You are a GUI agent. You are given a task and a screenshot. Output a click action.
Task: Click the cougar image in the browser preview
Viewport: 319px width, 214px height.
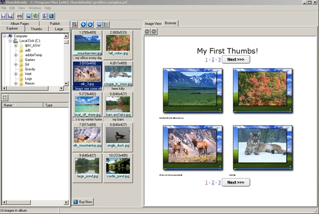(x=263, y=147)
